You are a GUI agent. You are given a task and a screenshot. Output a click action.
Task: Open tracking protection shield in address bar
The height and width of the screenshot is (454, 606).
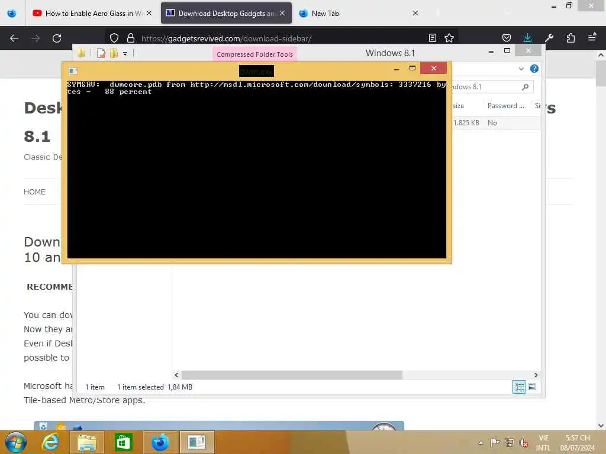coord(114,38)
